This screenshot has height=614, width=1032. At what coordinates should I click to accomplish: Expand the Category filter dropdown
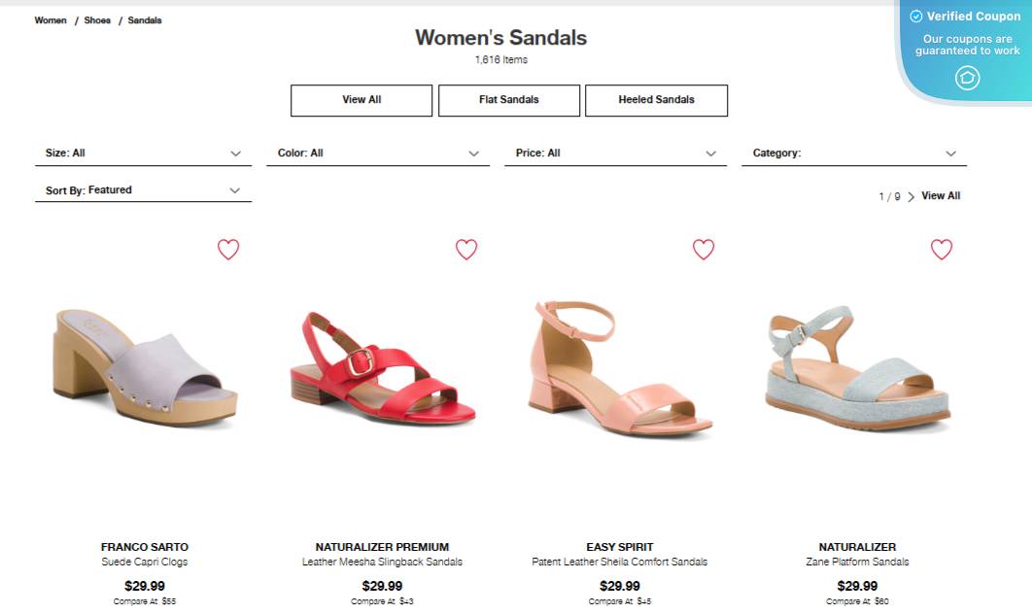853,153
